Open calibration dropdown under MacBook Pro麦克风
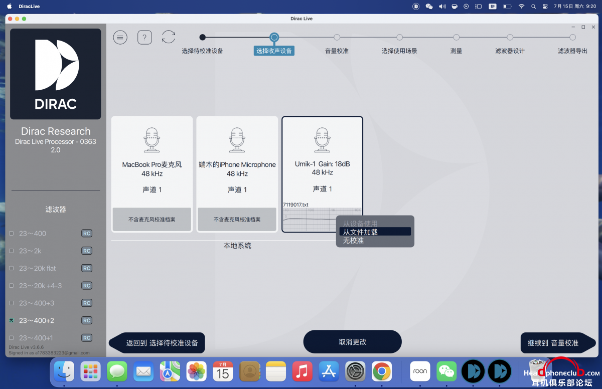 point(152,220)
